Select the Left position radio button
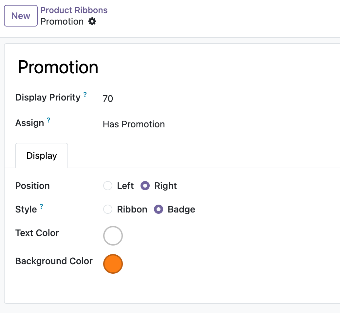This screenshot has height=313, width=340. (x=108, y=186)
